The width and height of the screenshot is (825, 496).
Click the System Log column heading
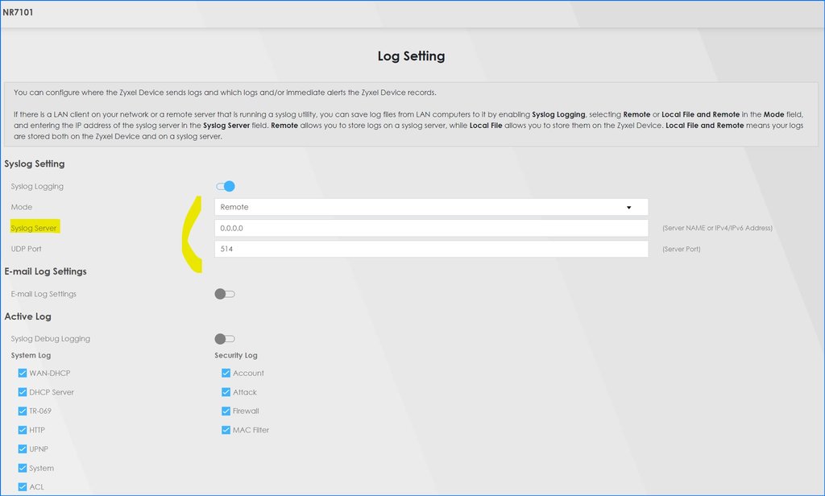[31, 355]
